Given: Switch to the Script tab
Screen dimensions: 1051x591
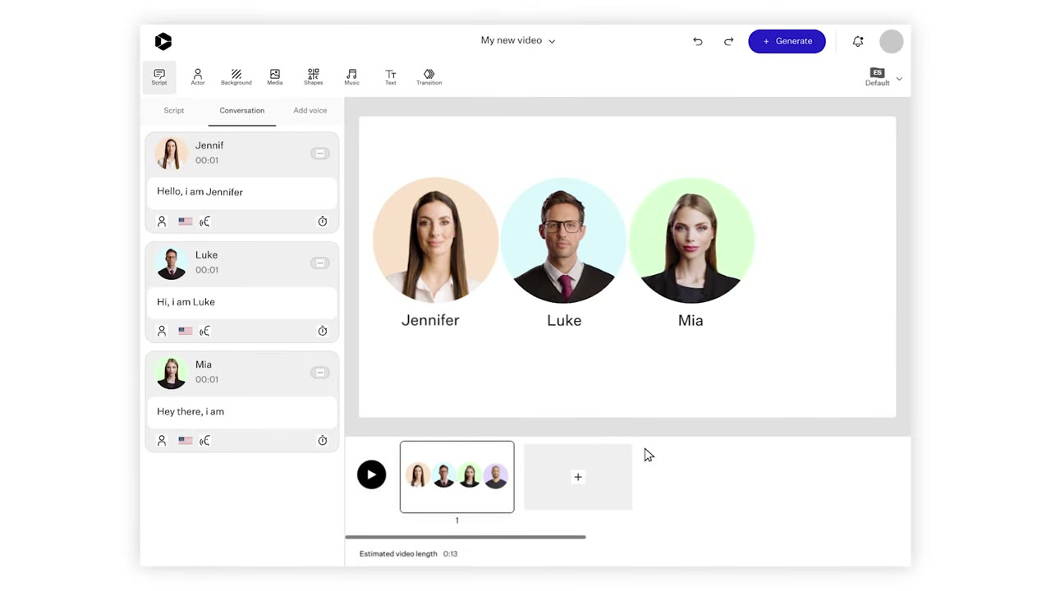Looking at the screenshot, I should click(x=174, y=111).
